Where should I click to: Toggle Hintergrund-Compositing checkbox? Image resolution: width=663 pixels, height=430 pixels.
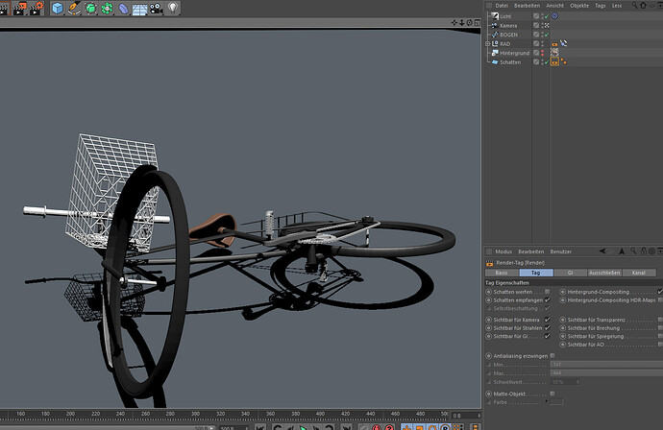tap(660, 292)
